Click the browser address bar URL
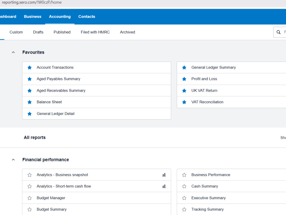286x215 pixels. (32, 2)
